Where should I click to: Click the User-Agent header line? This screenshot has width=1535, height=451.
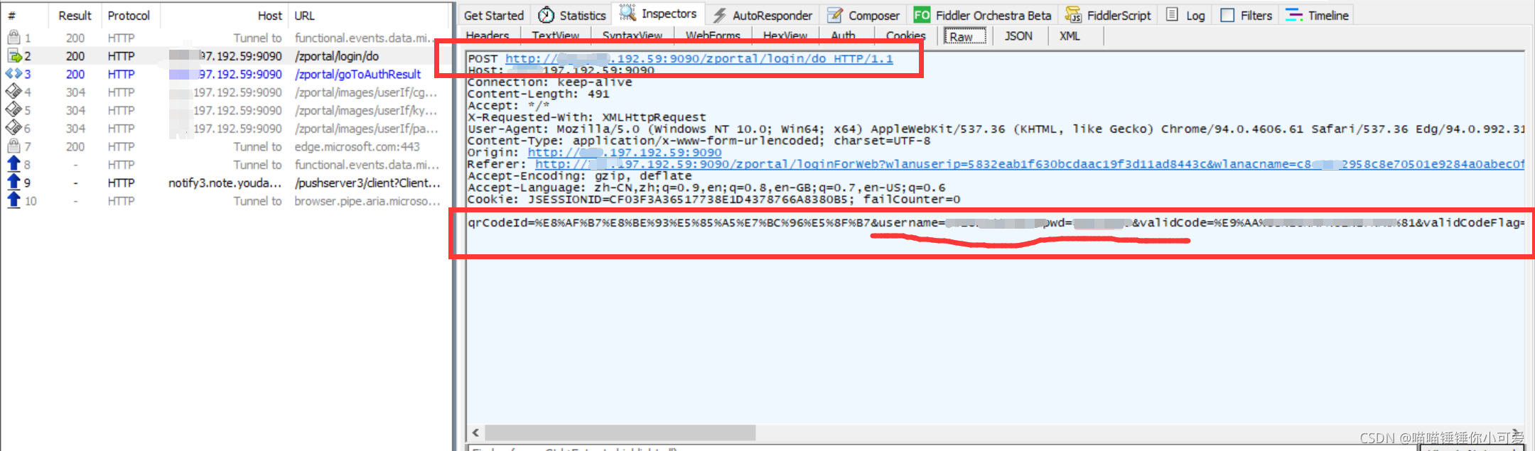click(996, 129)
